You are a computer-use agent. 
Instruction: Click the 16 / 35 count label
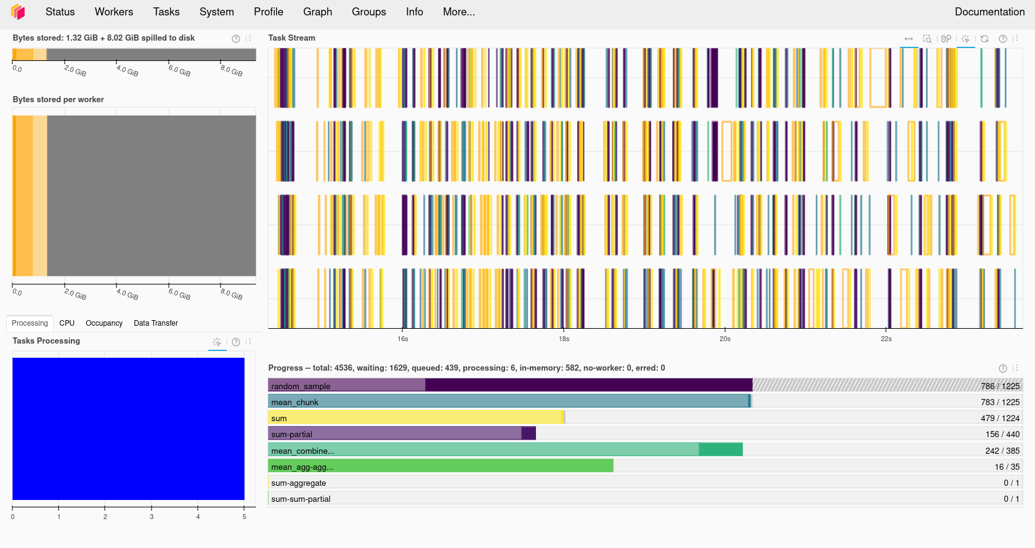(x=1007, y=467)
